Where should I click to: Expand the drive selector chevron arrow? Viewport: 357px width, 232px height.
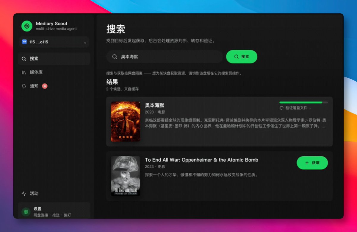pos(85,43)
